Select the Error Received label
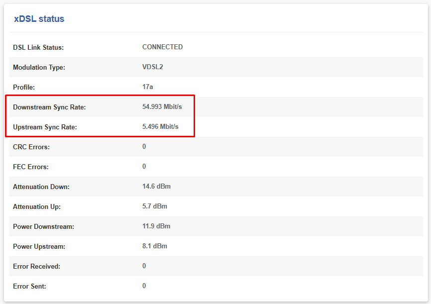This screenshot has width=431, height=304. tap(36, 266)
